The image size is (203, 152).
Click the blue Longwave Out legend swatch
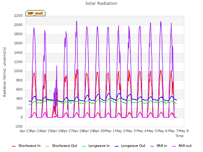117,146
